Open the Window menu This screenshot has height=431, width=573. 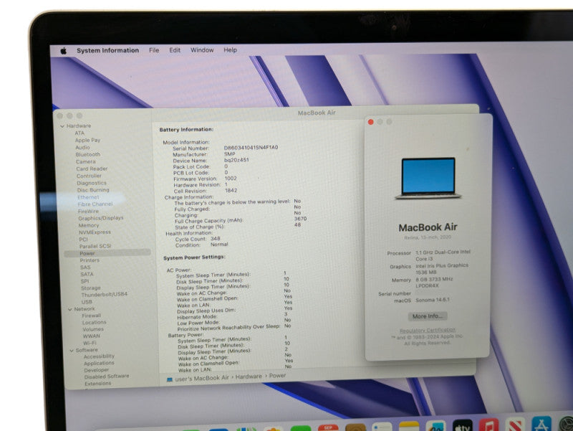[202, 50]
